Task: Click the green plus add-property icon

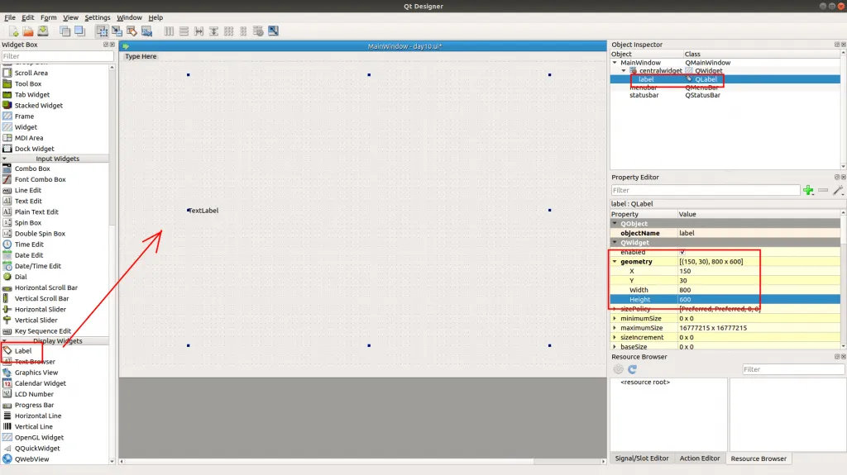Action: (808, 190)
